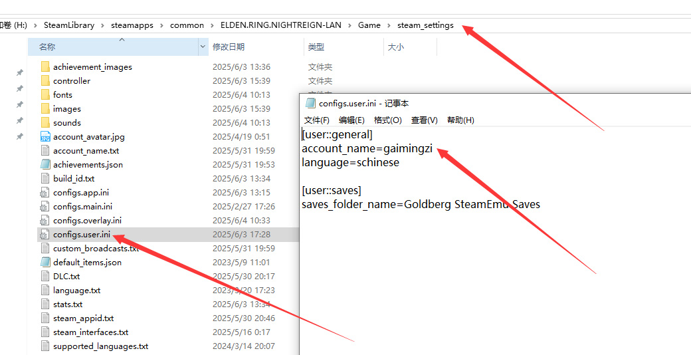Image resolution: width=691 pixels, height=355 pixels.
Task: Click on account_name=gaimingzi text line
Action: pyautogui.click(x=367, y=148)
